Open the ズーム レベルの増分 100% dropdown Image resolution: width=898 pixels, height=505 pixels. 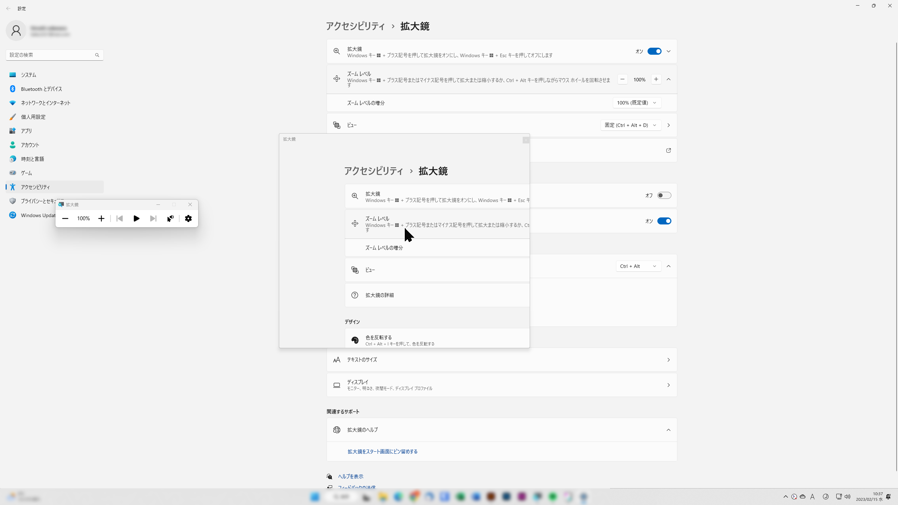(637, 103)
